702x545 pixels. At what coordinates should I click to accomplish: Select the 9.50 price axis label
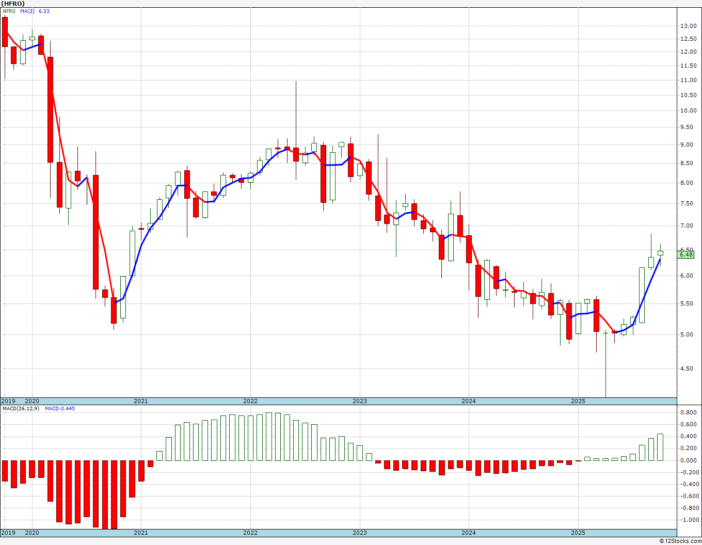coord(687,127)
